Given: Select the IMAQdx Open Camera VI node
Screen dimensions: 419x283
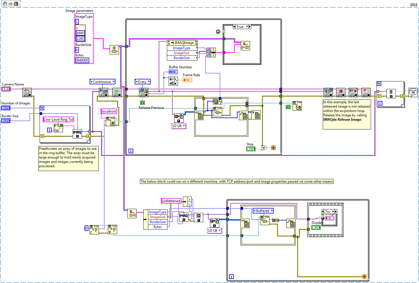Looking at the screenshot, I should pos(27,92).
